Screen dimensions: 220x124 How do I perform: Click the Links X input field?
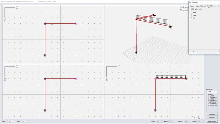tap(159, 122)
